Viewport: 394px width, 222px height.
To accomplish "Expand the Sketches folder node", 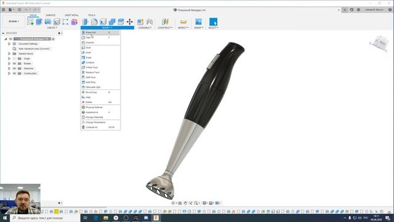I will coord(9,68).
